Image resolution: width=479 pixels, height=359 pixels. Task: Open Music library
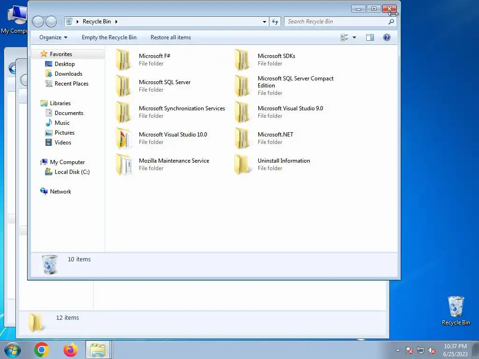62,123
